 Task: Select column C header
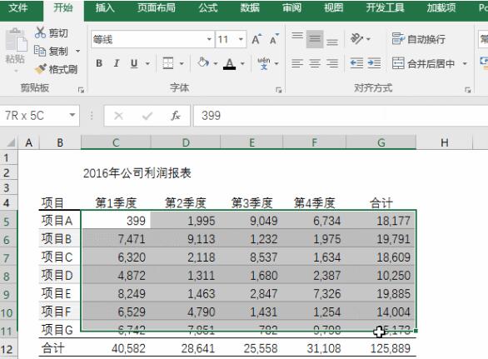[116, 142]
